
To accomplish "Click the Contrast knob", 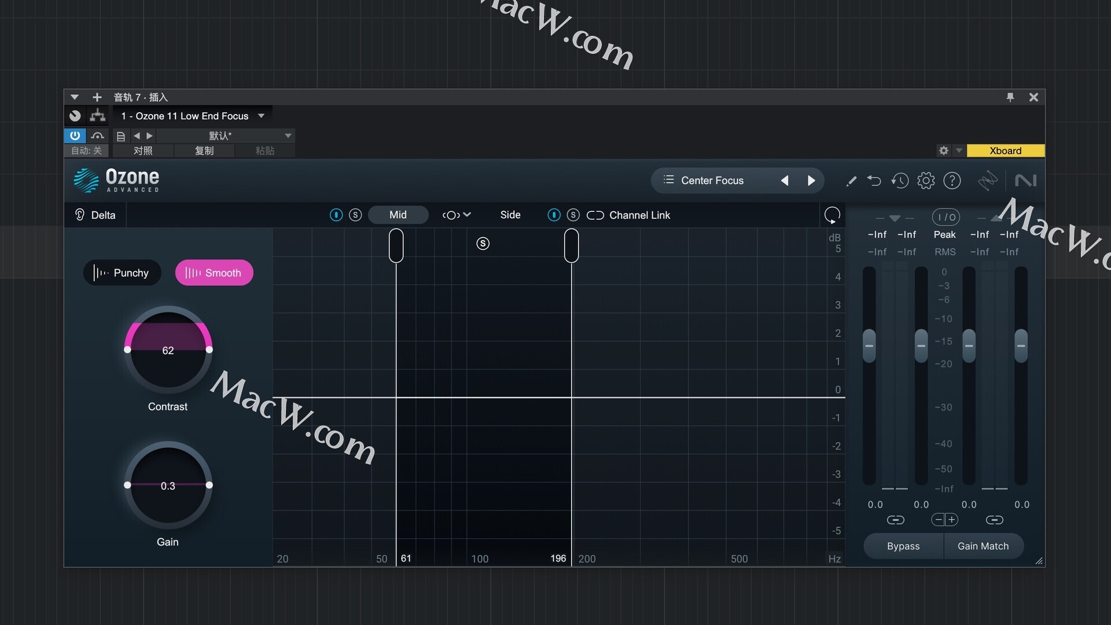I will coord(168,350).
